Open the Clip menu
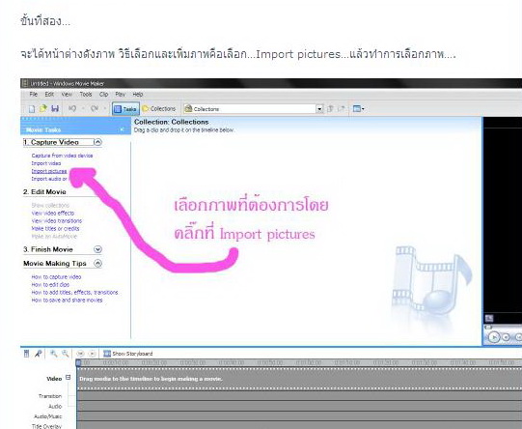 pyautogui.click(x=104, y=95)
